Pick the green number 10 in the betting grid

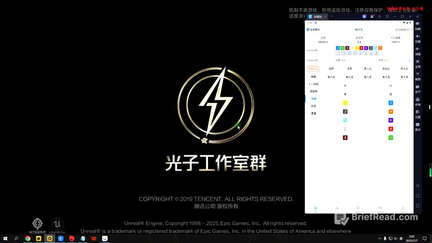(x=391, y=138)
